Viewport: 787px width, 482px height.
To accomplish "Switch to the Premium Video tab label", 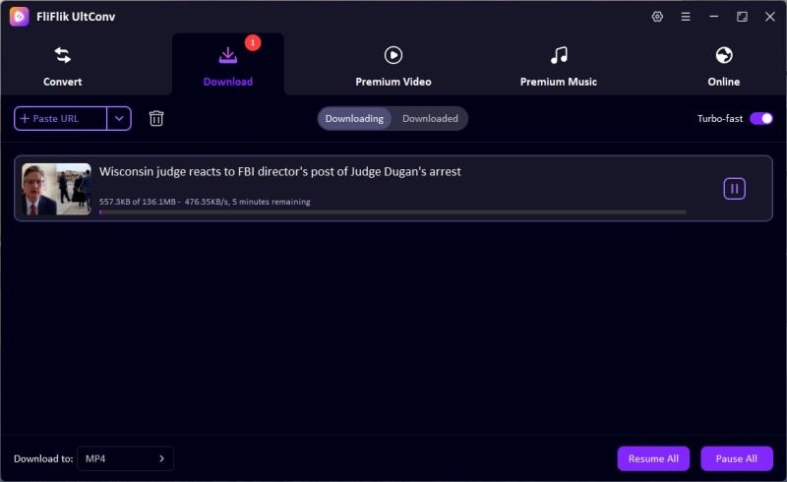I will (x=393, y=82).
